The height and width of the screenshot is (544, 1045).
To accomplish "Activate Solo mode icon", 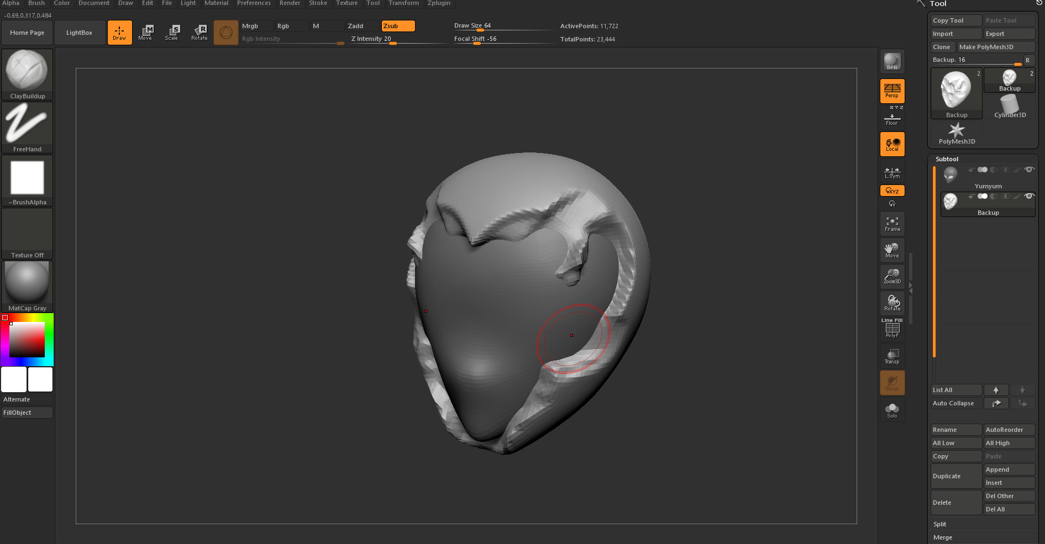I will [x=892, y=410].
